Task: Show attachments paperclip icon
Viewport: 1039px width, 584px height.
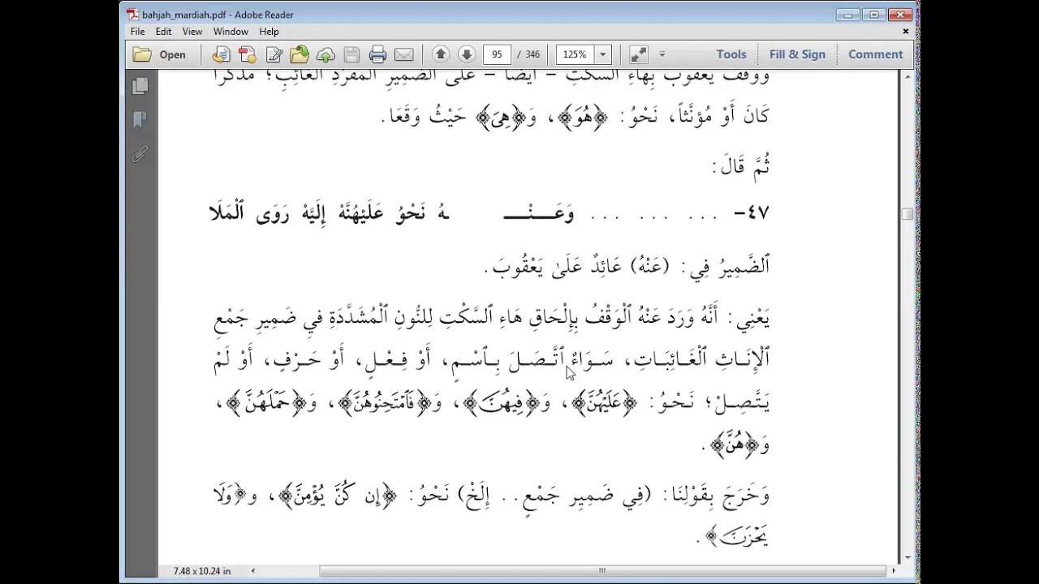Action: [x=140, y=154]
